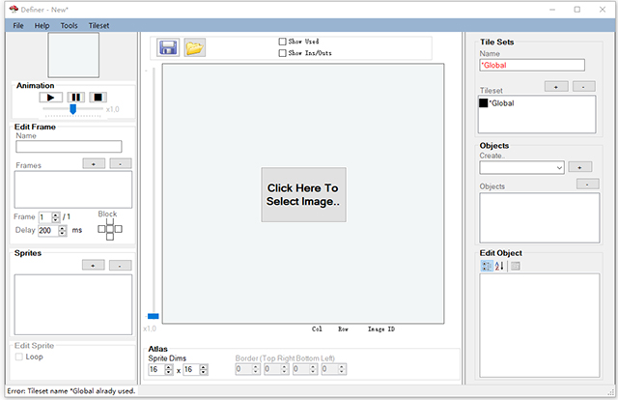
Task: Open the yellow folder icon
Action: pyautogui.click(x=195, y=47)
